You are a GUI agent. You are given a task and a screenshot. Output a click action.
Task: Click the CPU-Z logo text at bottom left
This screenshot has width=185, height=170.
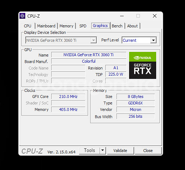coord(32,151)
